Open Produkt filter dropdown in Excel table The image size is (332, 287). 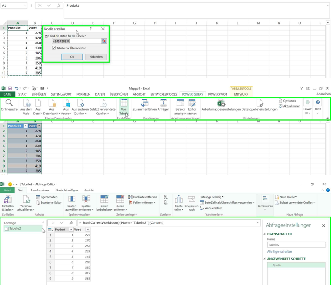click(x=25, y=126)
